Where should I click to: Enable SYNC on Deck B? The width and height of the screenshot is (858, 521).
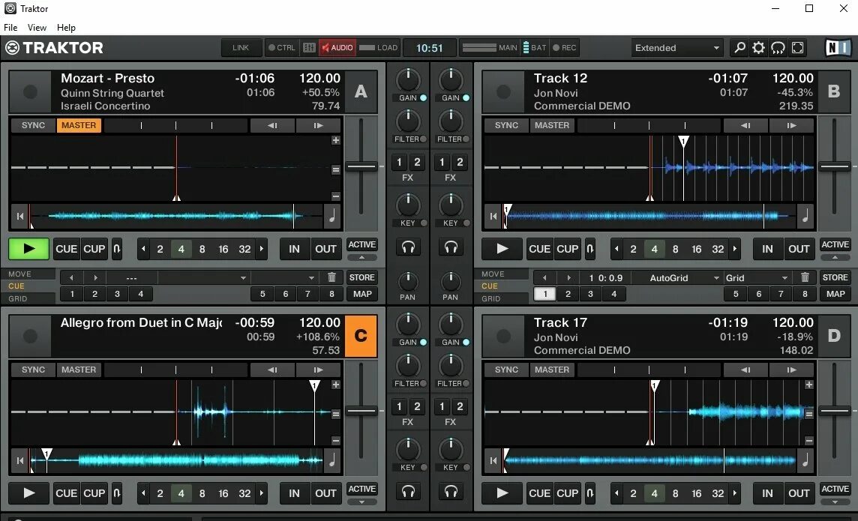point(506,125)
